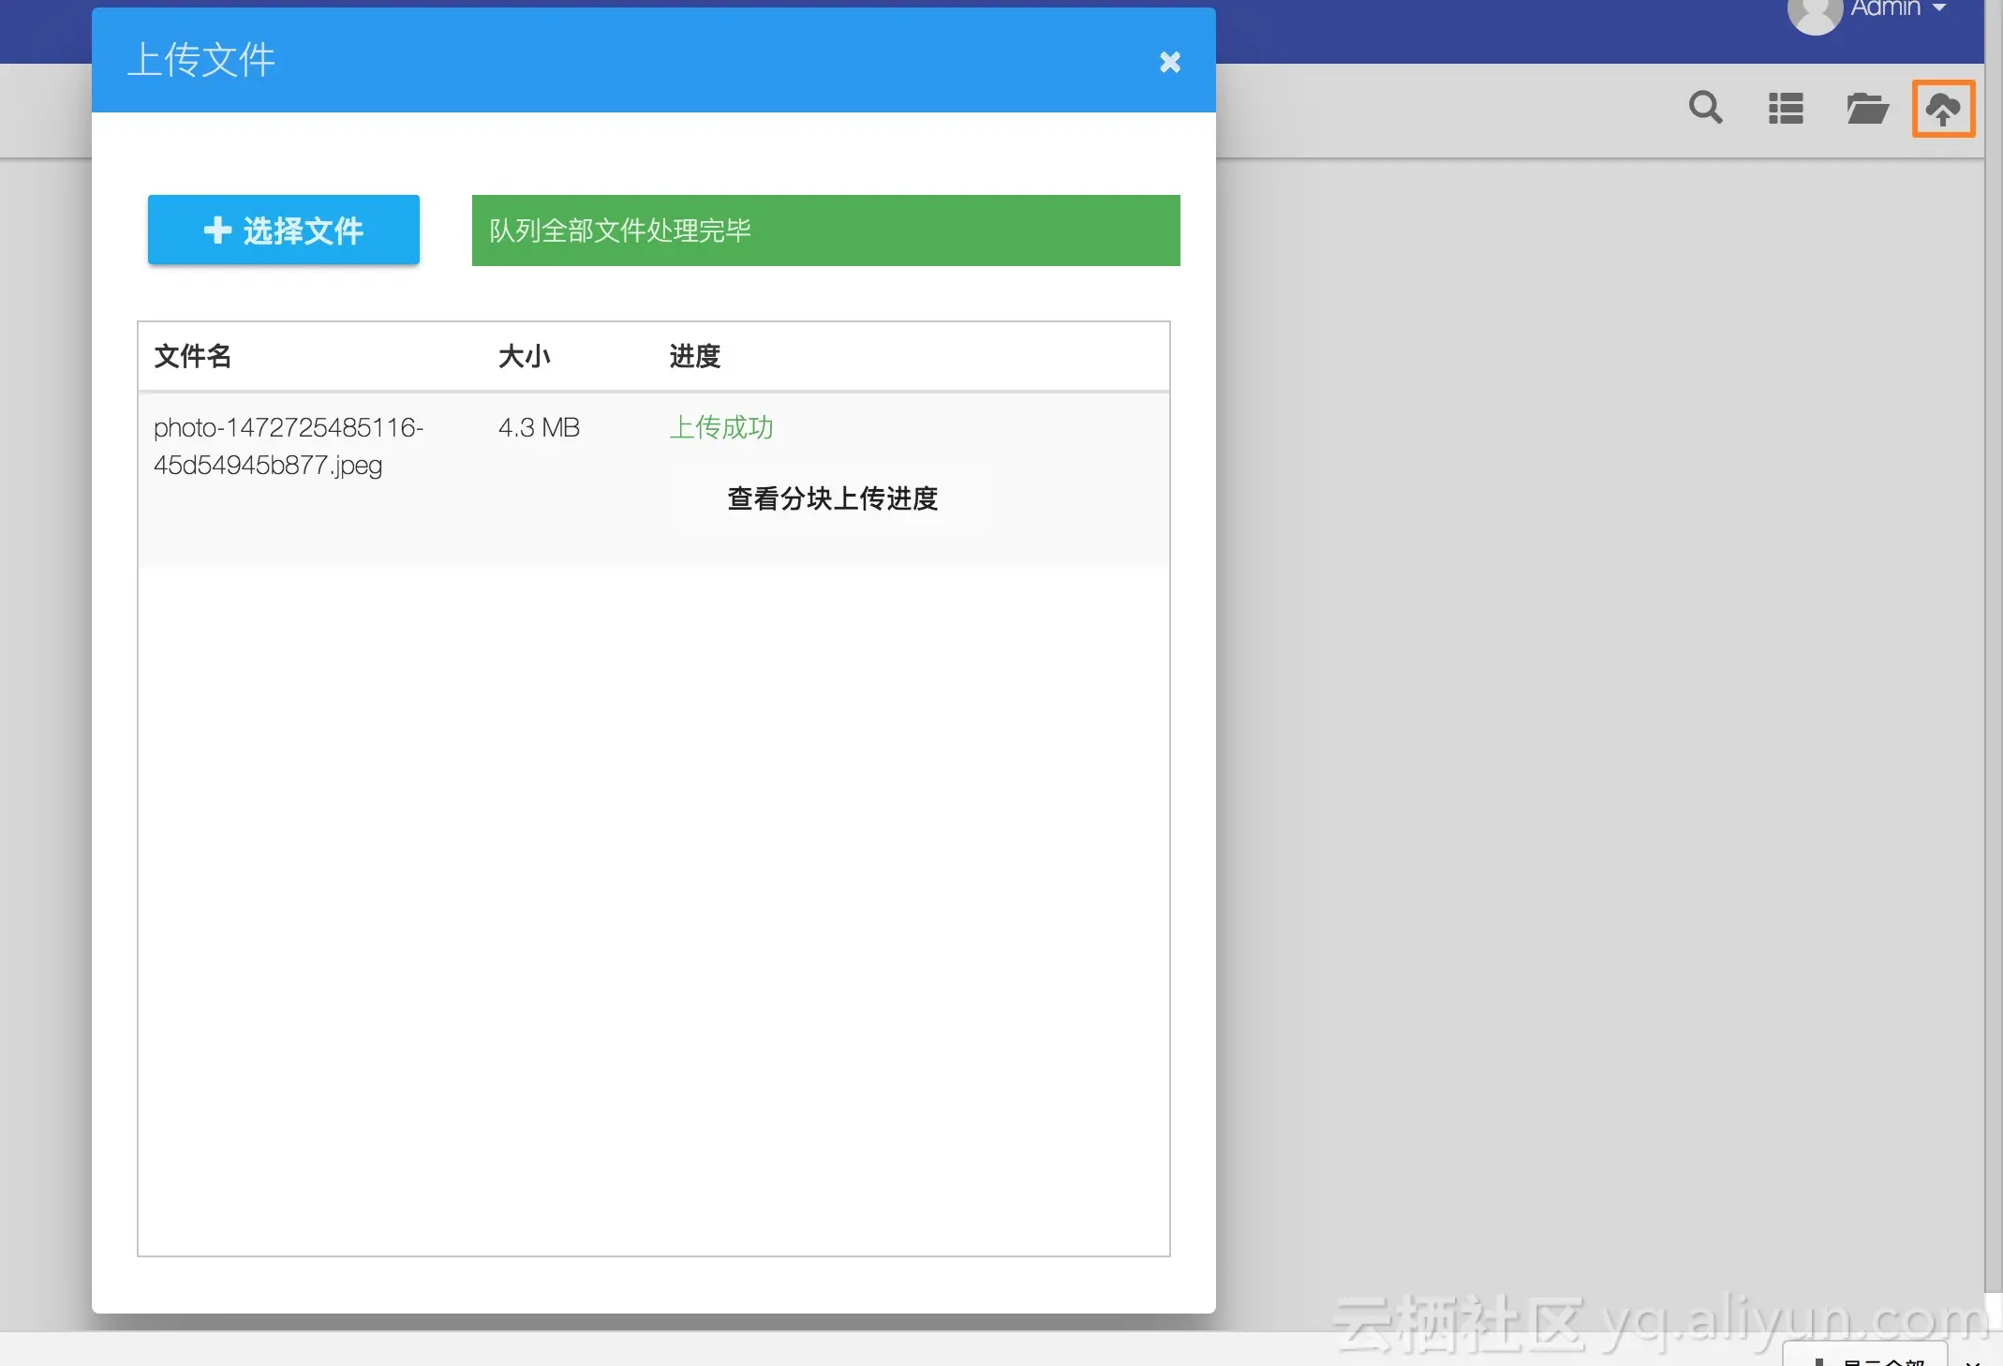Dismiss the bottom download bar X

pos(1973,1361)
